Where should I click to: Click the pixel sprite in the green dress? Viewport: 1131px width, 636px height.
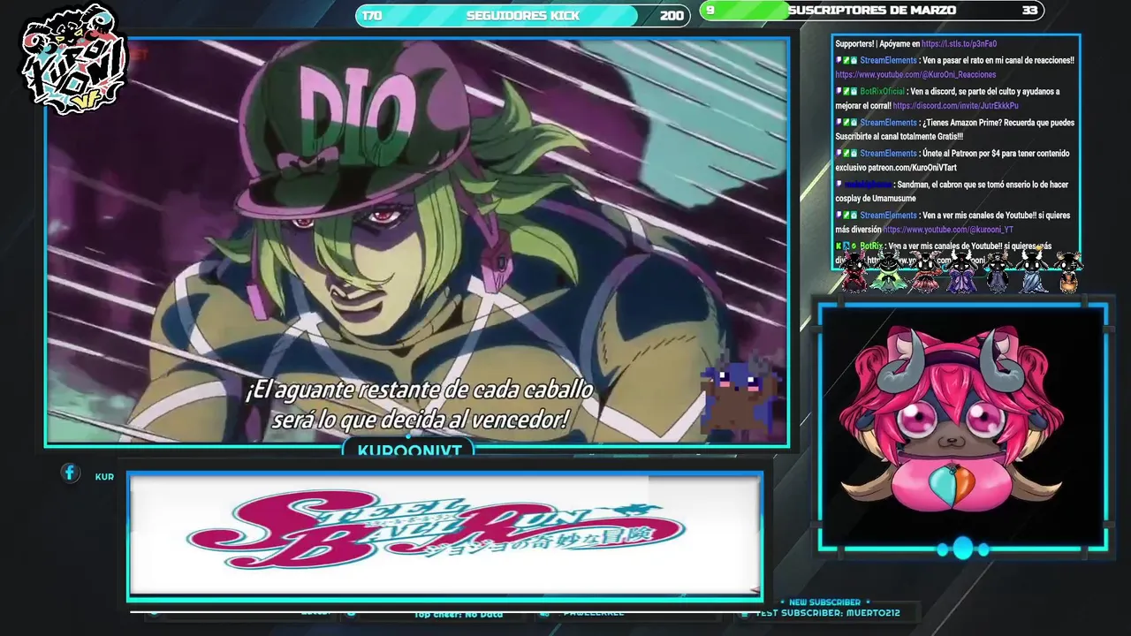(x=889, y=271)
